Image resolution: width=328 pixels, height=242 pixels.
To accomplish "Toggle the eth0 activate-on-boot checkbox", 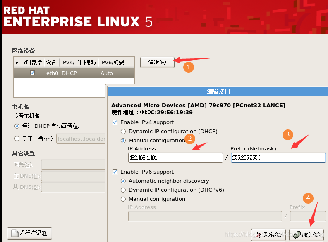I will [32, 73].
